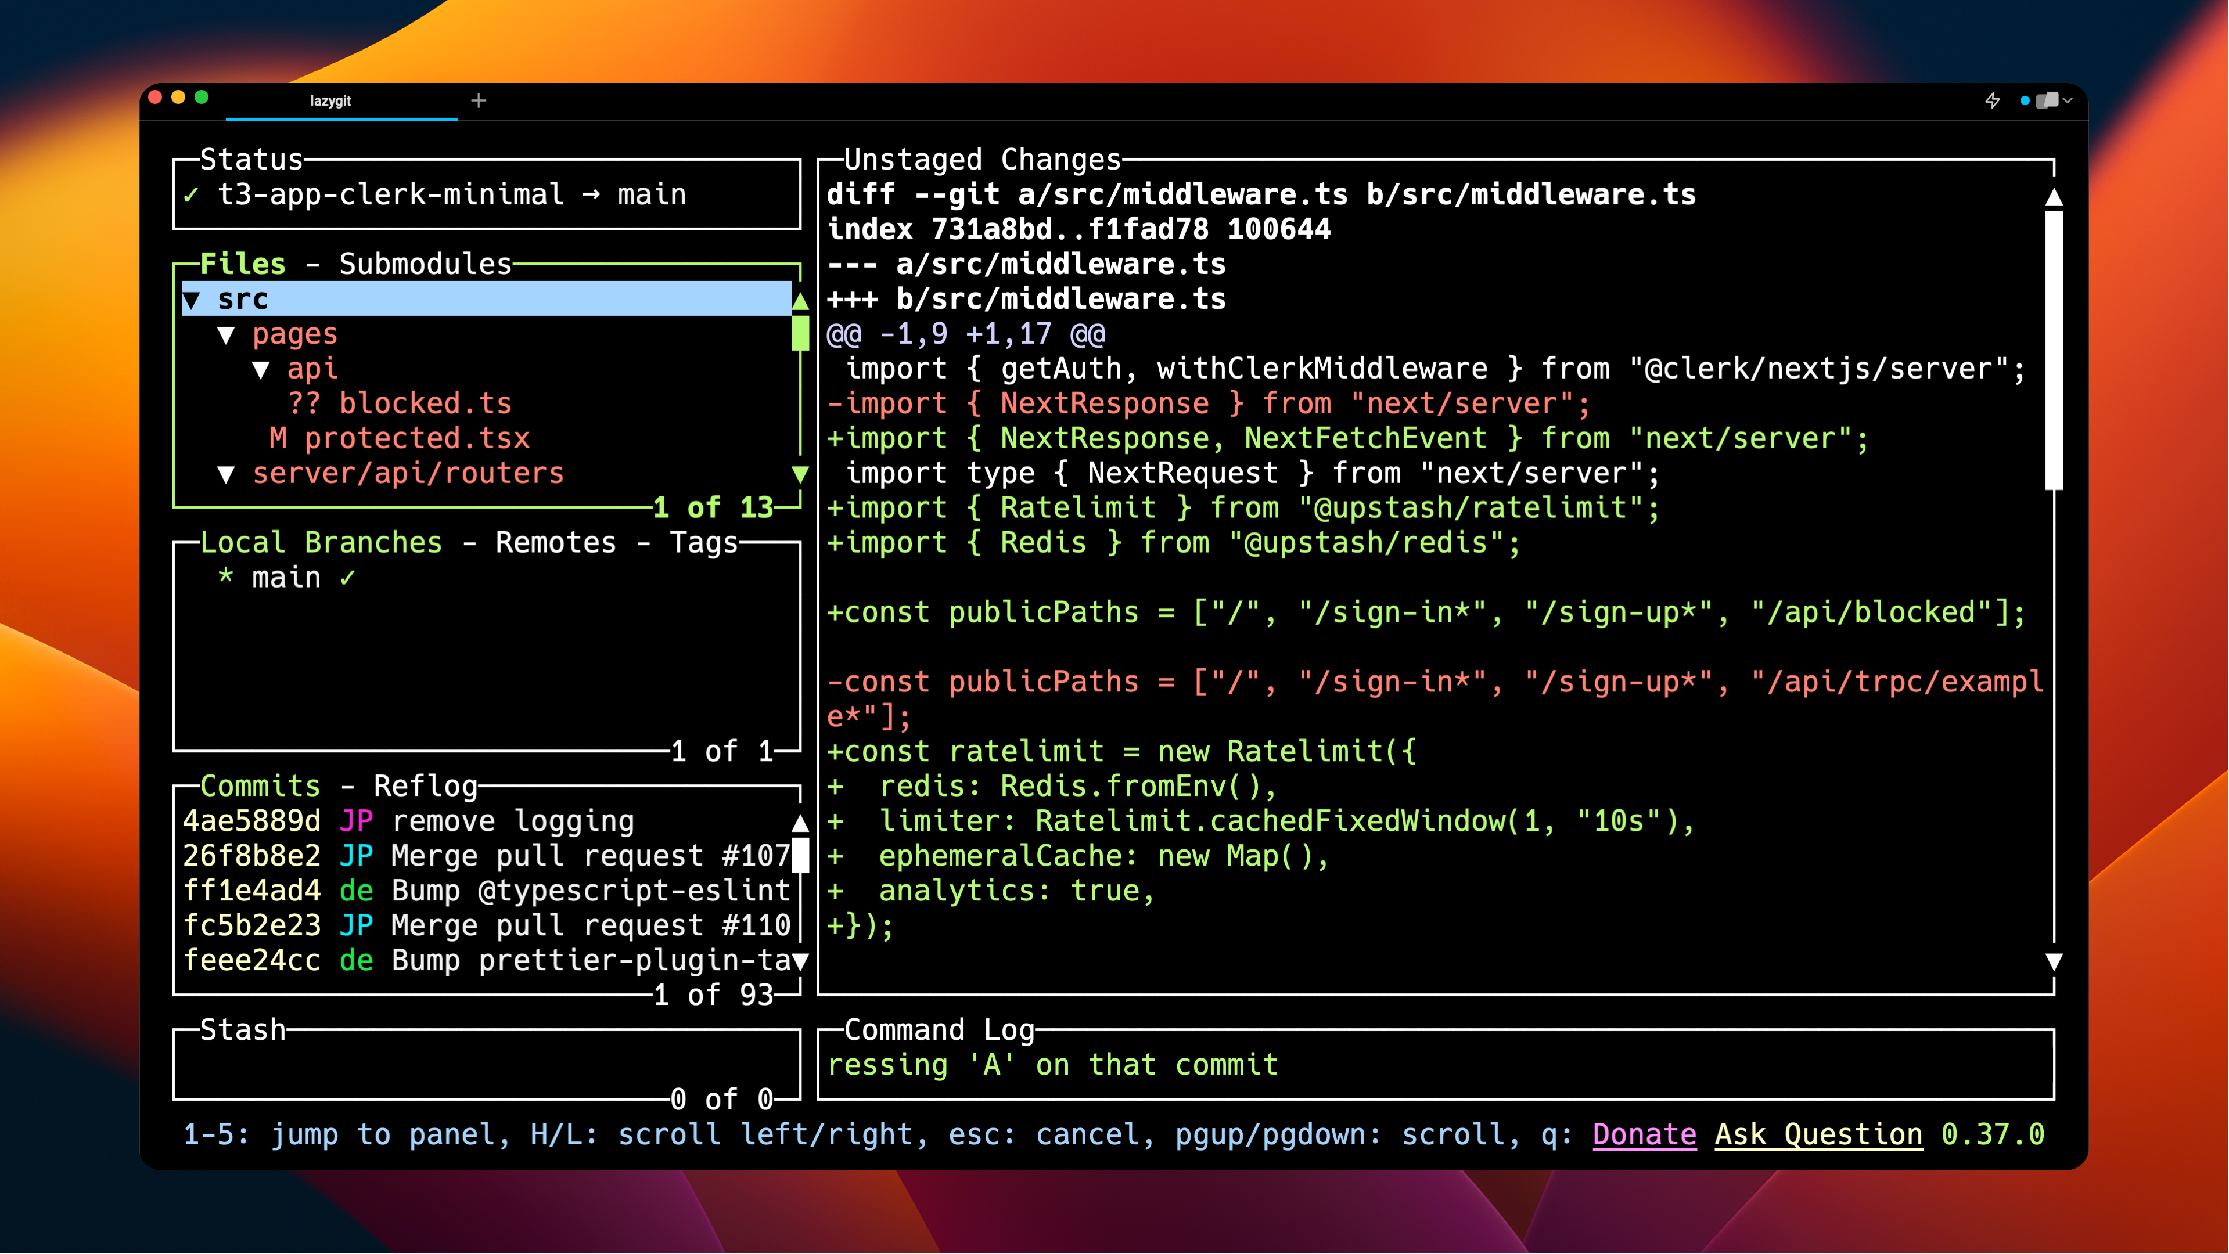Click the green check beside main branch
The width and height of the screenshot is (2229, 1254).
click(x=348, y=578)
